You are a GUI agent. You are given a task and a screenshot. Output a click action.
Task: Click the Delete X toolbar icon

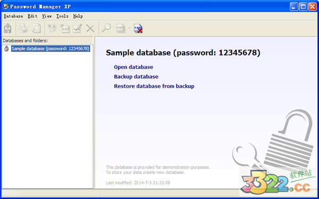(x=90, y=29)
